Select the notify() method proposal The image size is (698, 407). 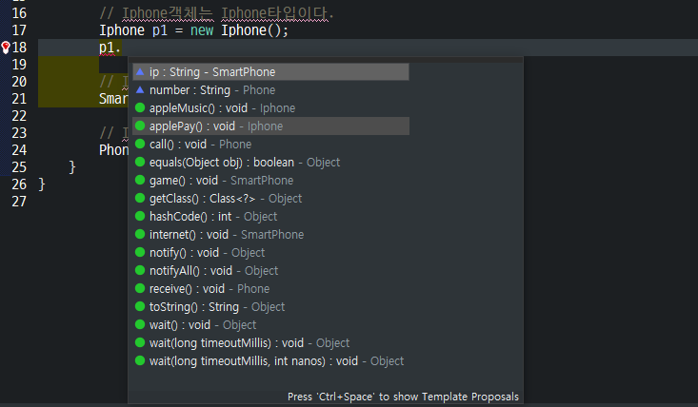pyautogui.click(x=270, y=253)
